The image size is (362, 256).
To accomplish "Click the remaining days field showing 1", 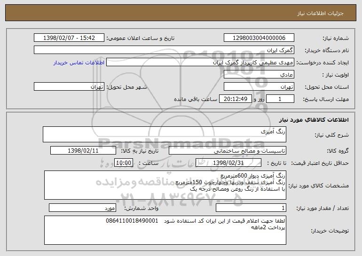I will click(280, 99).
